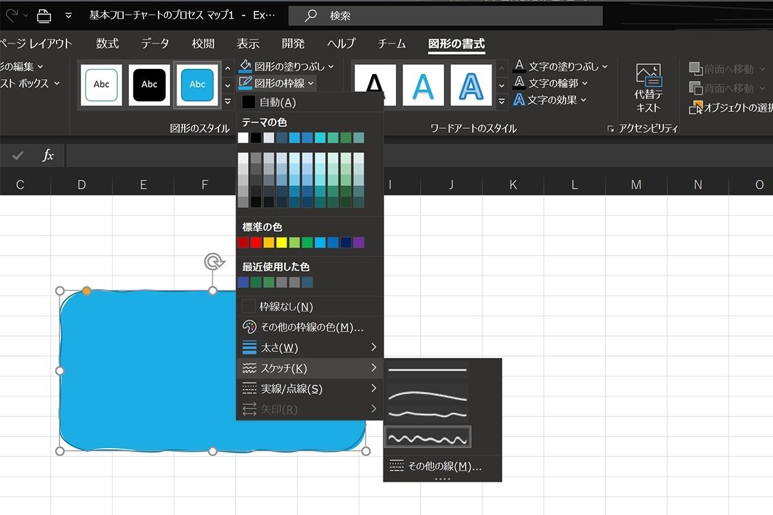Click the save icon in title bar
Image resolution: width=773 pixels, height=515 pixels.
44,15
